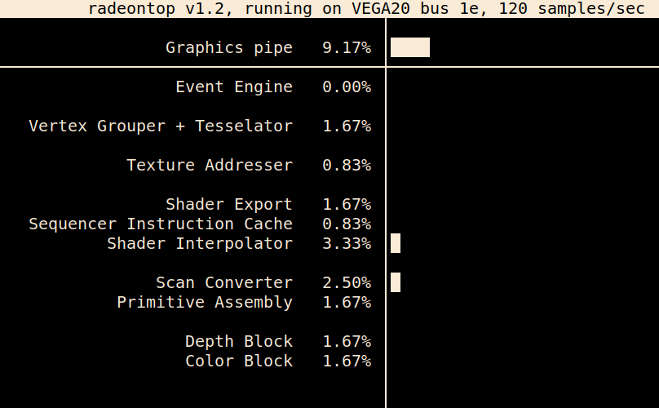The image size is (659, 408).
Task: Select the Graphics pipe label
Action: [x=229, y=47]
